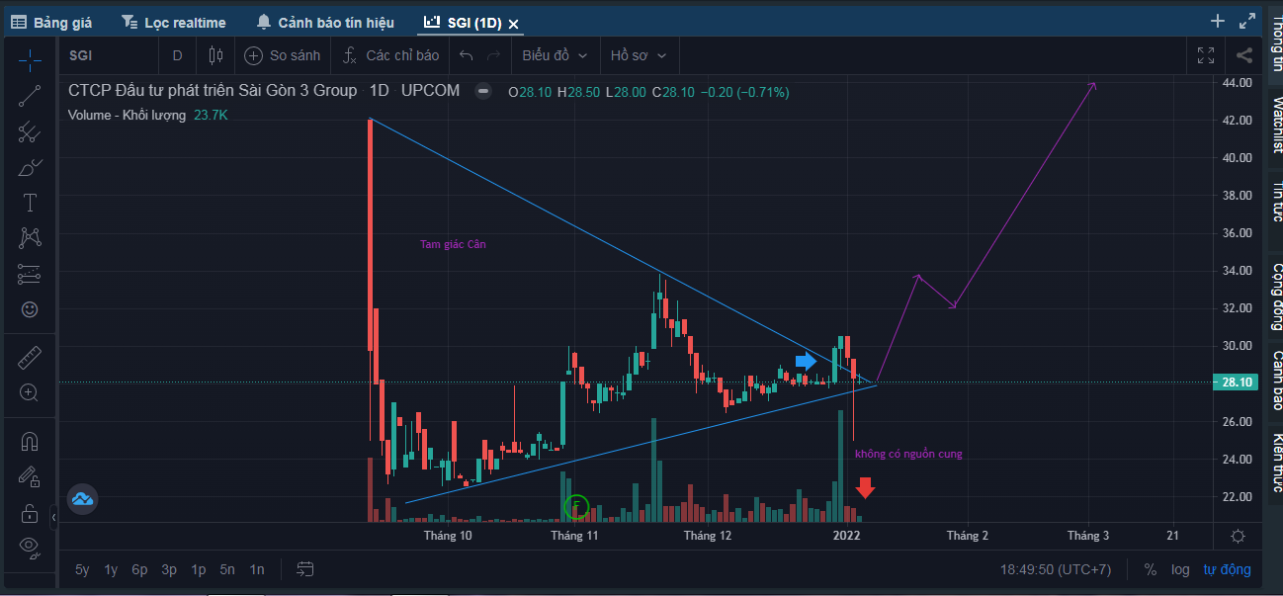
Task: Open the emoji icons tool
Action: click(30, 309)
